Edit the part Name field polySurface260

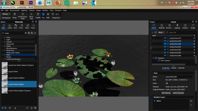179,77
